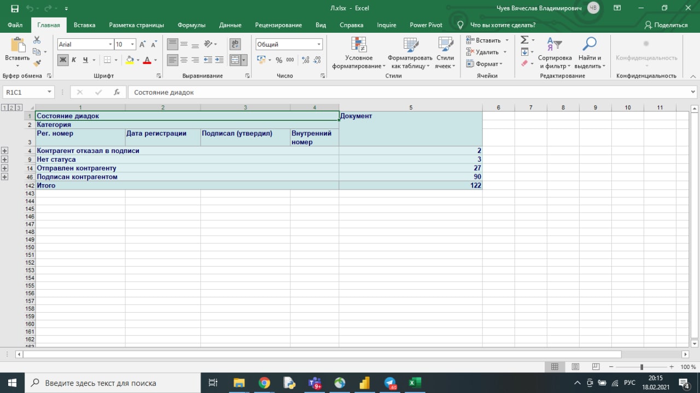Screen dimensions: 700x393
Task: Apply yellow fill color bucket
Action: [x=130, y=60]
